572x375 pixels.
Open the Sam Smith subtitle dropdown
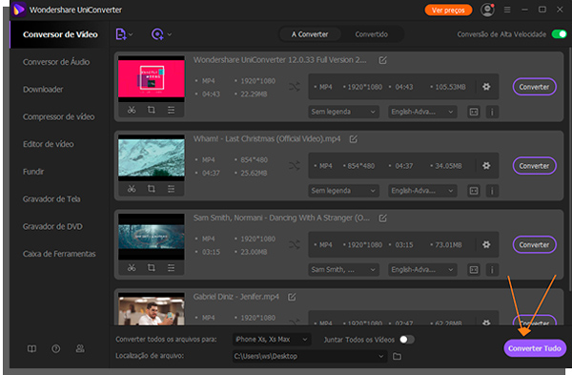(x=343, y=269)
